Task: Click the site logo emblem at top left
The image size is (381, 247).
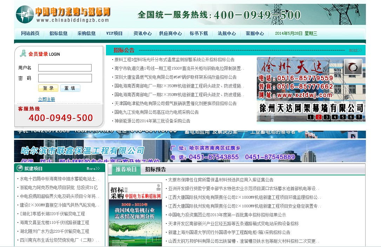Action: pyautogui.click(x=25, y=14)
